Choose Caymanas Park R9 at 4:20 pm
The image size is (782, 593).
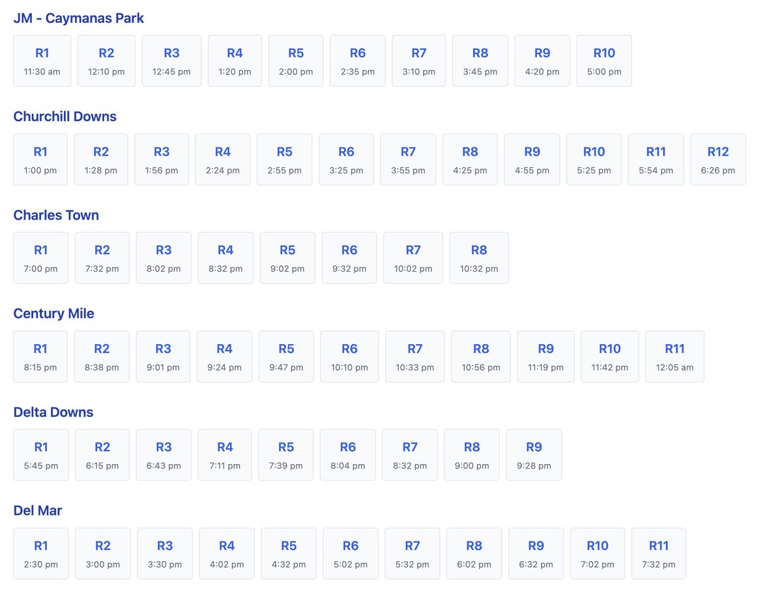pos(542,61)
